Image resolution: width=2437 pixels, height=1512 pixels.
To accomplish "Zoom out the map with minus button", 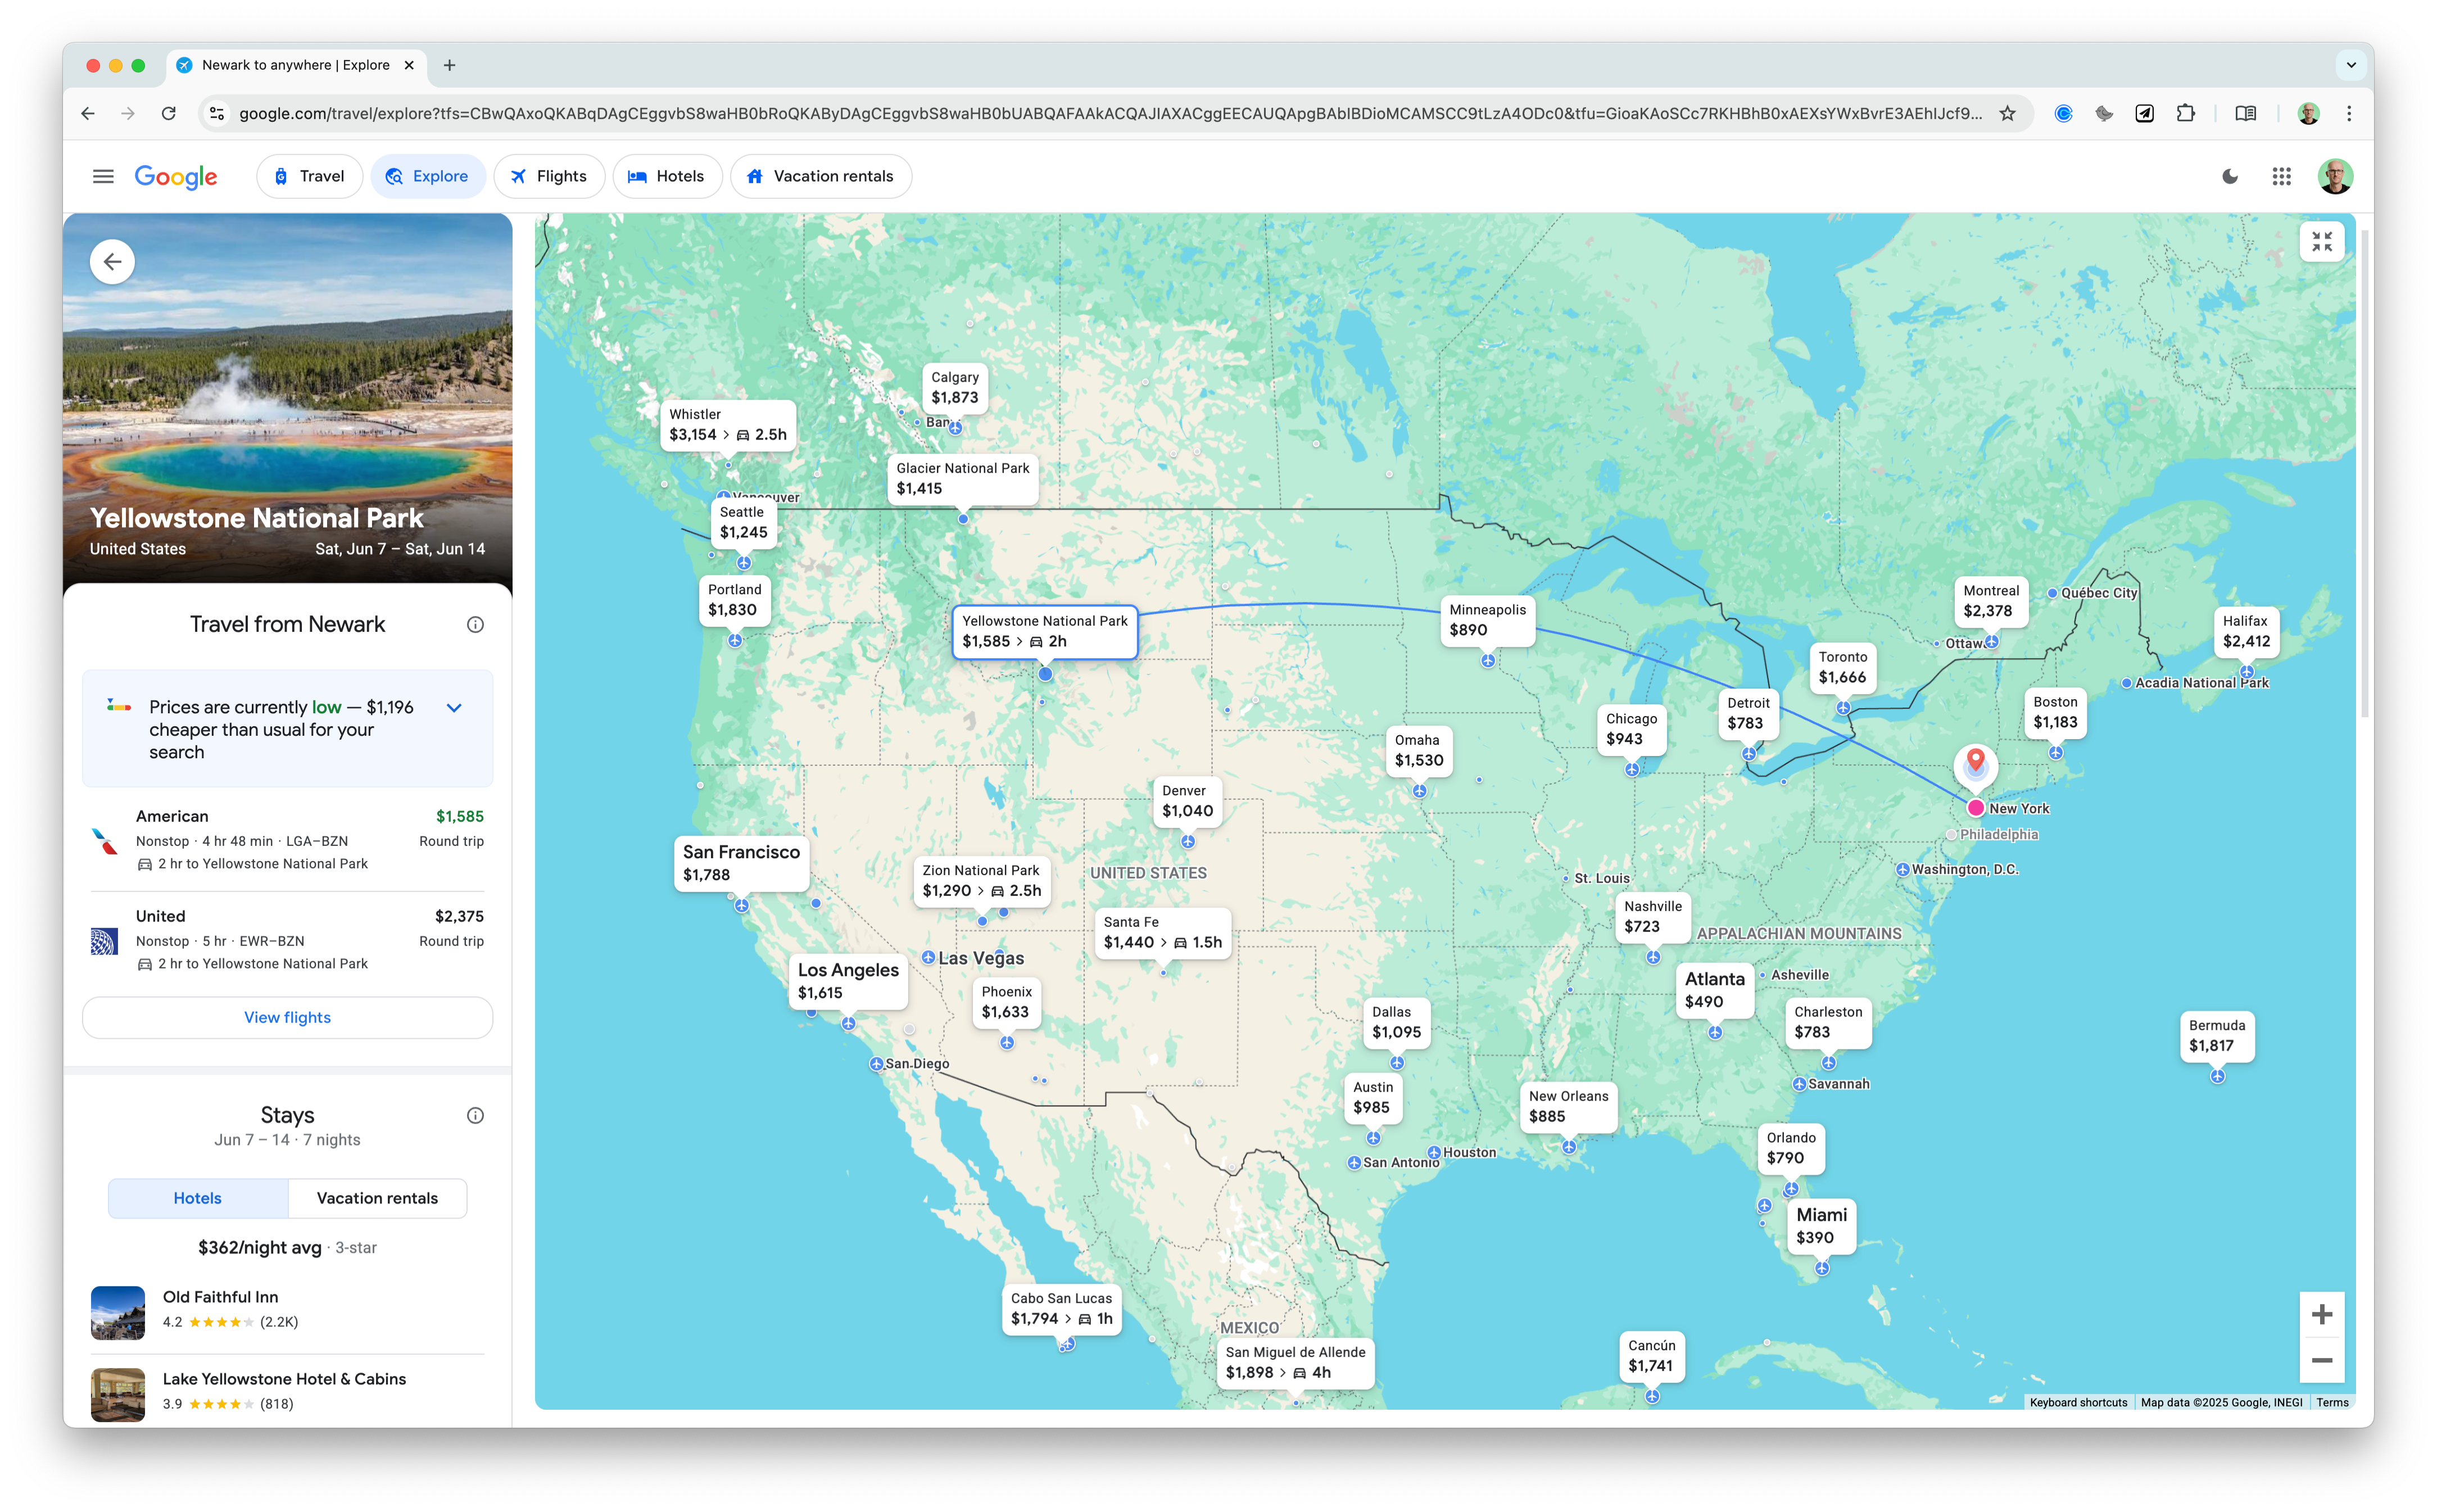I will [x=2321, y=1360].
